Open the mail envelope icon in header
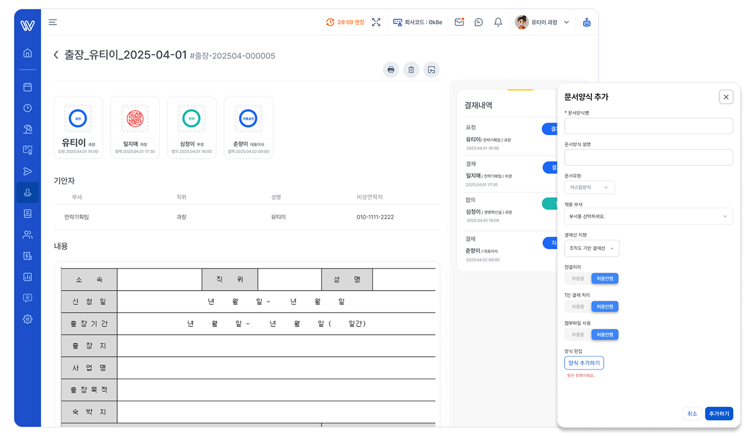Viewport: 754px width, 436px height. coord(459,22)
